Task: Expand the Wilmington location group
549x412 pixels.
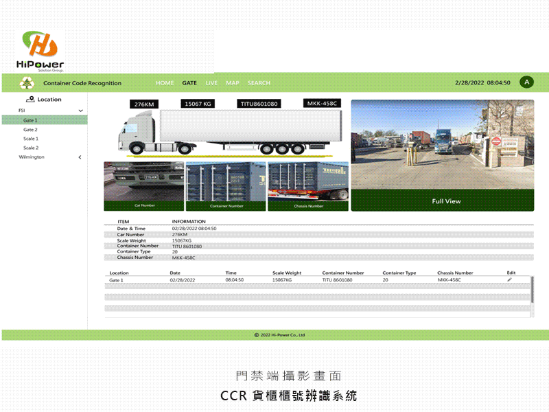Action: (x=80, y=157)
